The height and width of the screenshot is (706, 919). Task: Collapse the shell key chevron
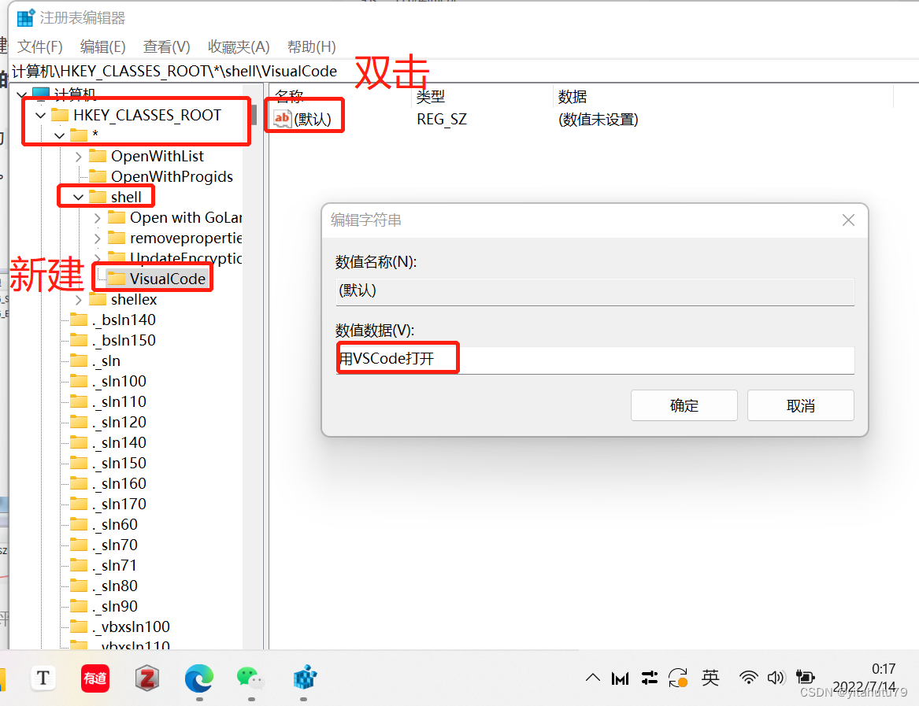(79, 198)
